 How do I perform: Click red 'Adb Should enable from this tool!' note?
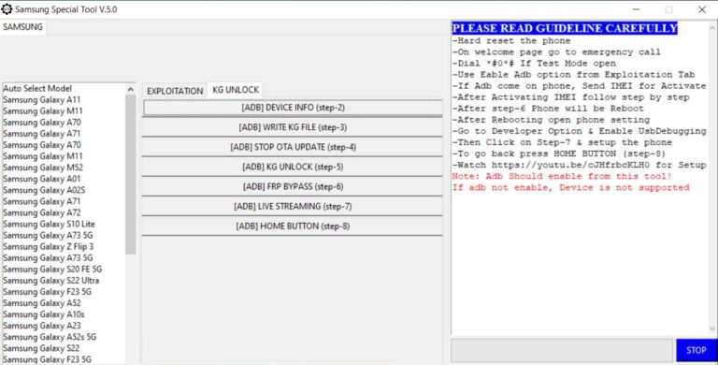pos(562,176)
